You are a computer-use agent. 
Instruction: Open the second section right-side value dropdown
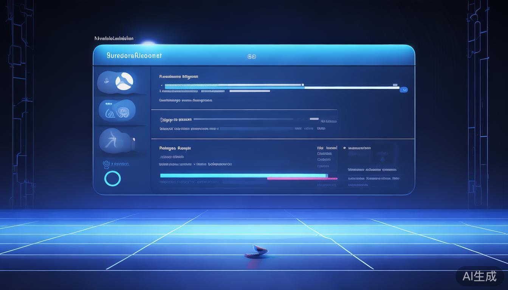point(328,121)
